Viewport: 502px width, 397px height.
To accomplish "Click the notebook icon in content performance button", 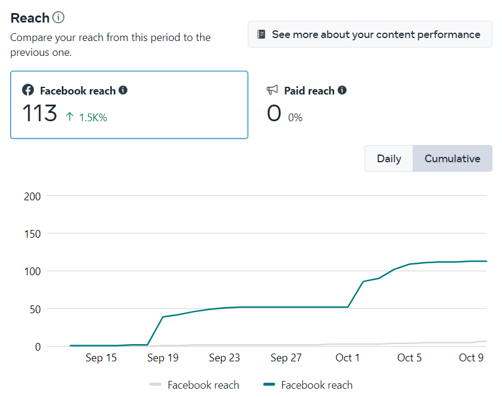I will point(261,34).
